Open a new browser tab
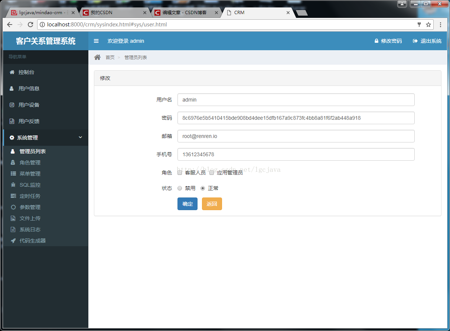Viewport: 450px width, 331px height. coord(302,13)
